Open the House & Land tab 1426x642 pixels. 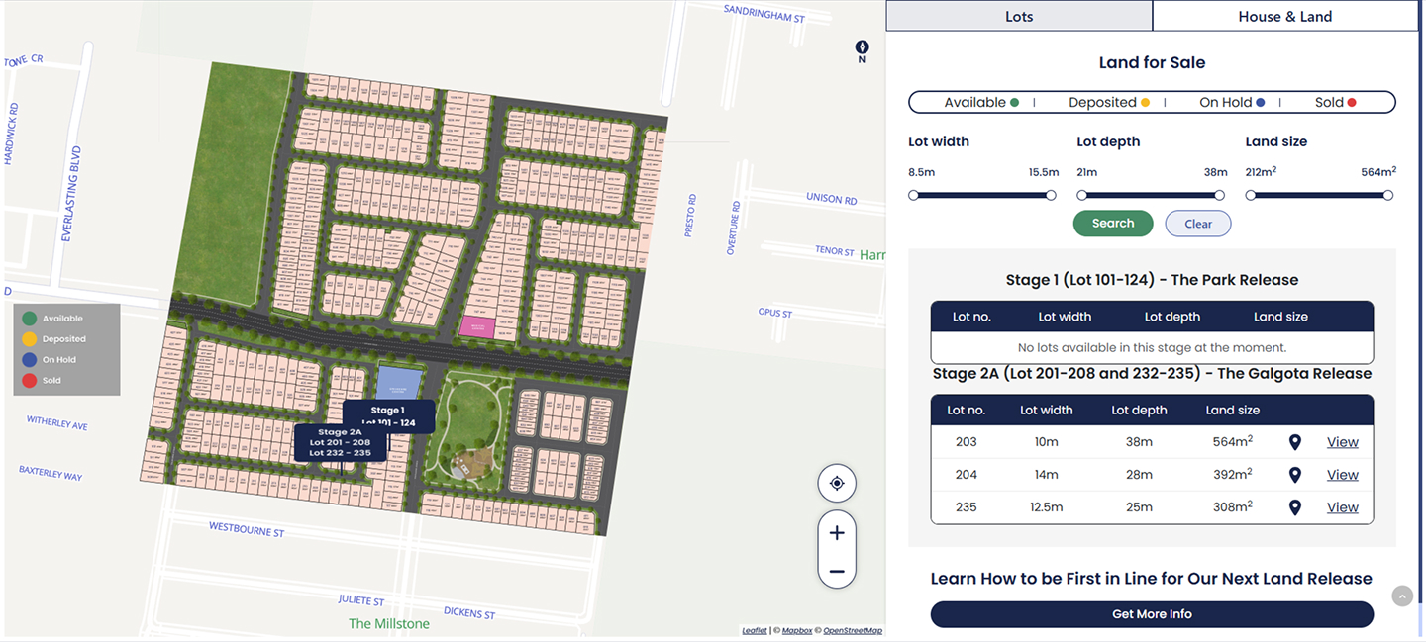coord(1285,16)
